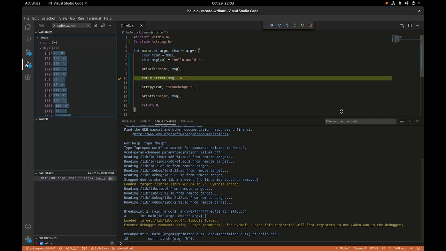Image resolution: width=446 pixels, height=251 pixels.
Task: Open notifications bell in status bar
Action: click(x=418, y=248)
